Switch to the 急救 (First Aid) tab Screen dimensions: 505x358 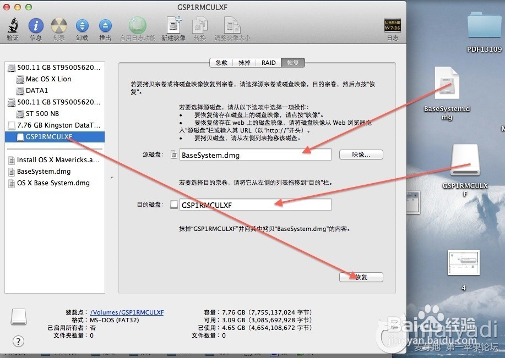(221, 63)
